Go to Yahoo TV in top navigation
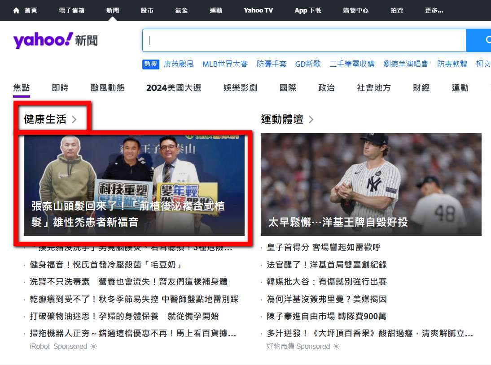 tap(259, 10)
